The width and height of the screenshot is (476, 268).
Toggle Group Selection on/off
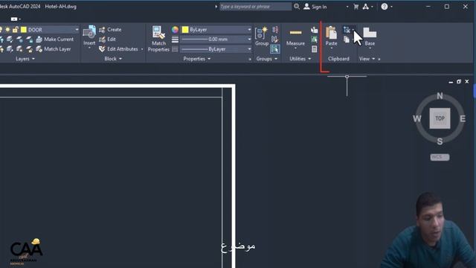coord(275,49)
